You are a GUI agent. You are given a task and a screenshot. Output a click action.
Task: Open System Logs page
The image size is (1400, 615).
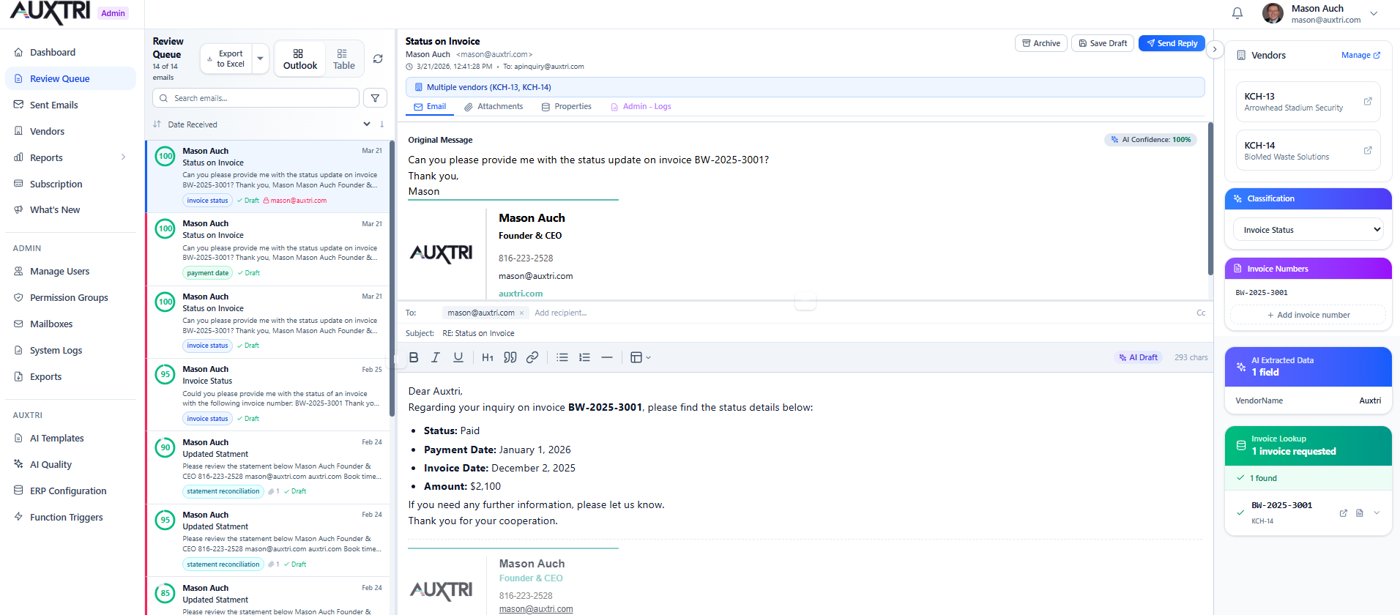coord(70,350)
